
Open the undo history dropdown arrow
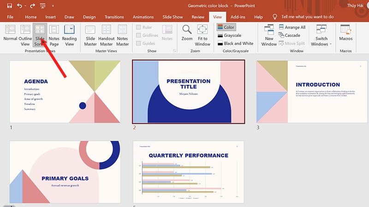tap(25, 6)
